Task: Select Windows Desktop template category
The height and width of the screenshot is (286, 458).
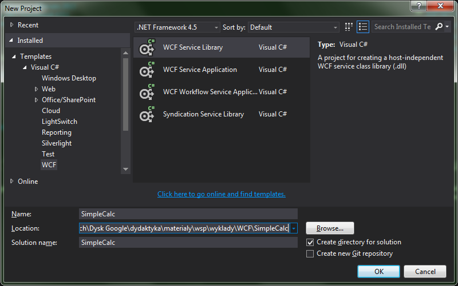Action: pos(69,78)
